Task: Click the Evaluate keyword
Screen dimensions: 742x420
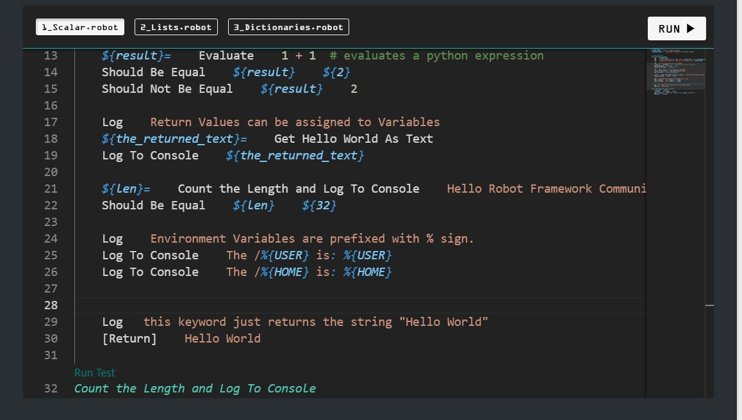Action: [226, 55]
